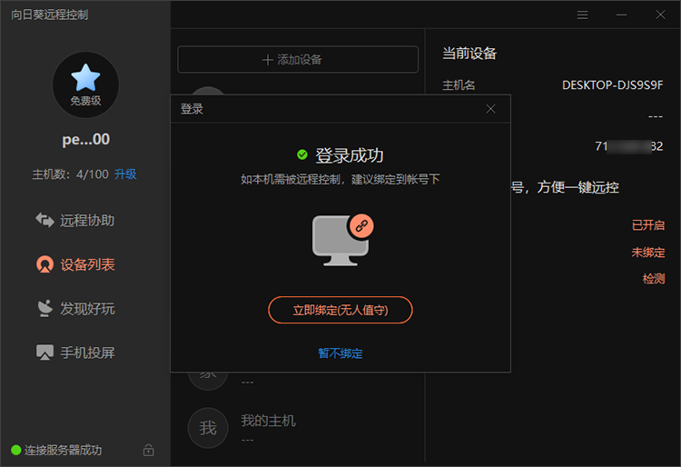The image size is (681, 467).
Task: Click 主机数: 4/100 text
Action: [x=70, y=174]
